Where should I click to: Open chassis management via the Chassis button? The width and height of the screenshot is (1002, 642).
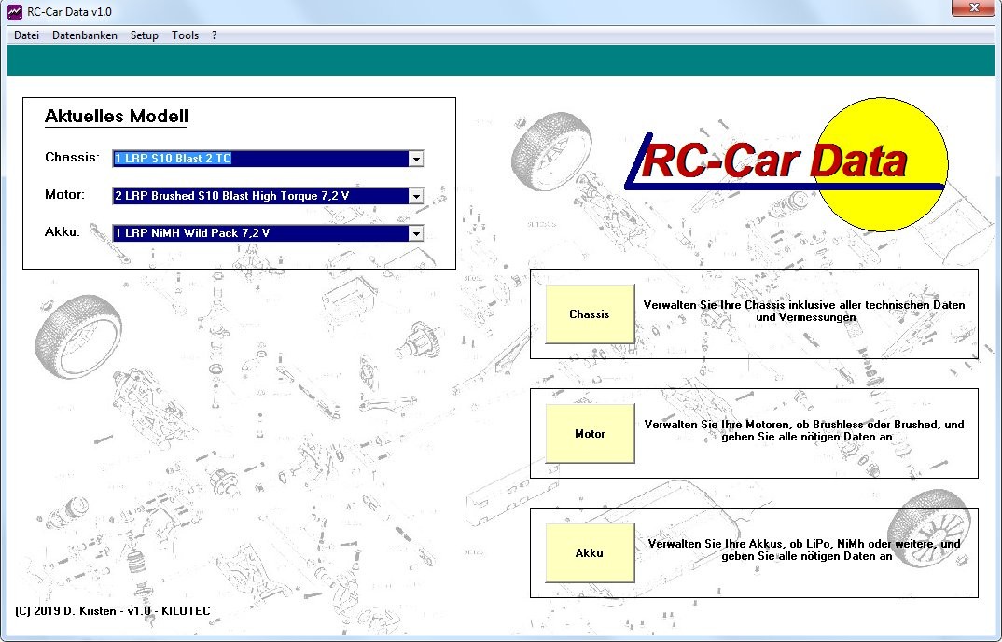pos(589,314)
